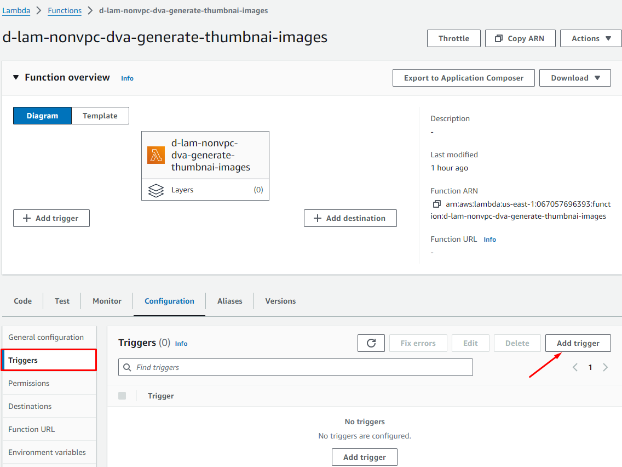Screen dimensions: 622x467
Task: Select the Diagram view toggle
Action: pyautogui.click(x=43, y=116)
